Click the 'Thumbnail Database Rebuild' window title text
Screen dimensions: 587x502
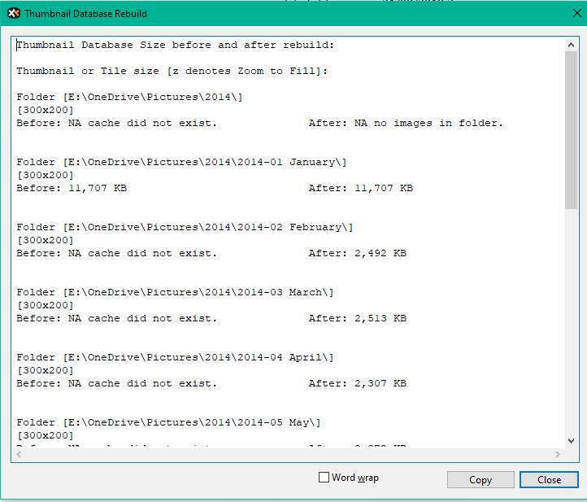[x=85, y=14]
